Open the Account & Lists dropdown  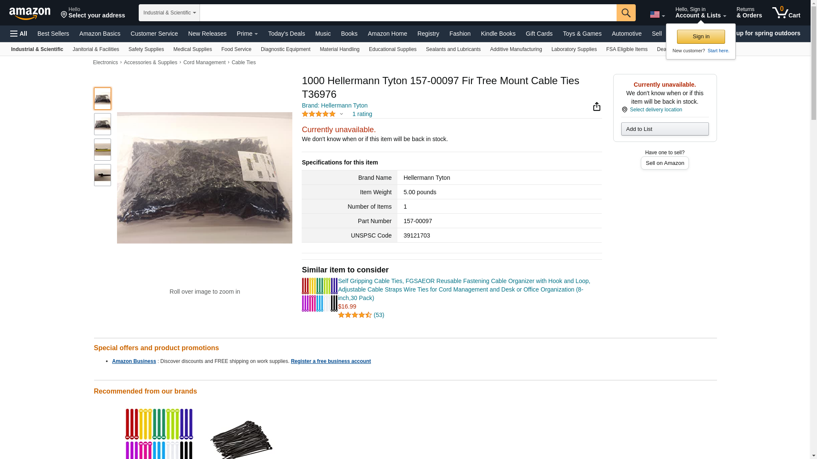(700, 13)
